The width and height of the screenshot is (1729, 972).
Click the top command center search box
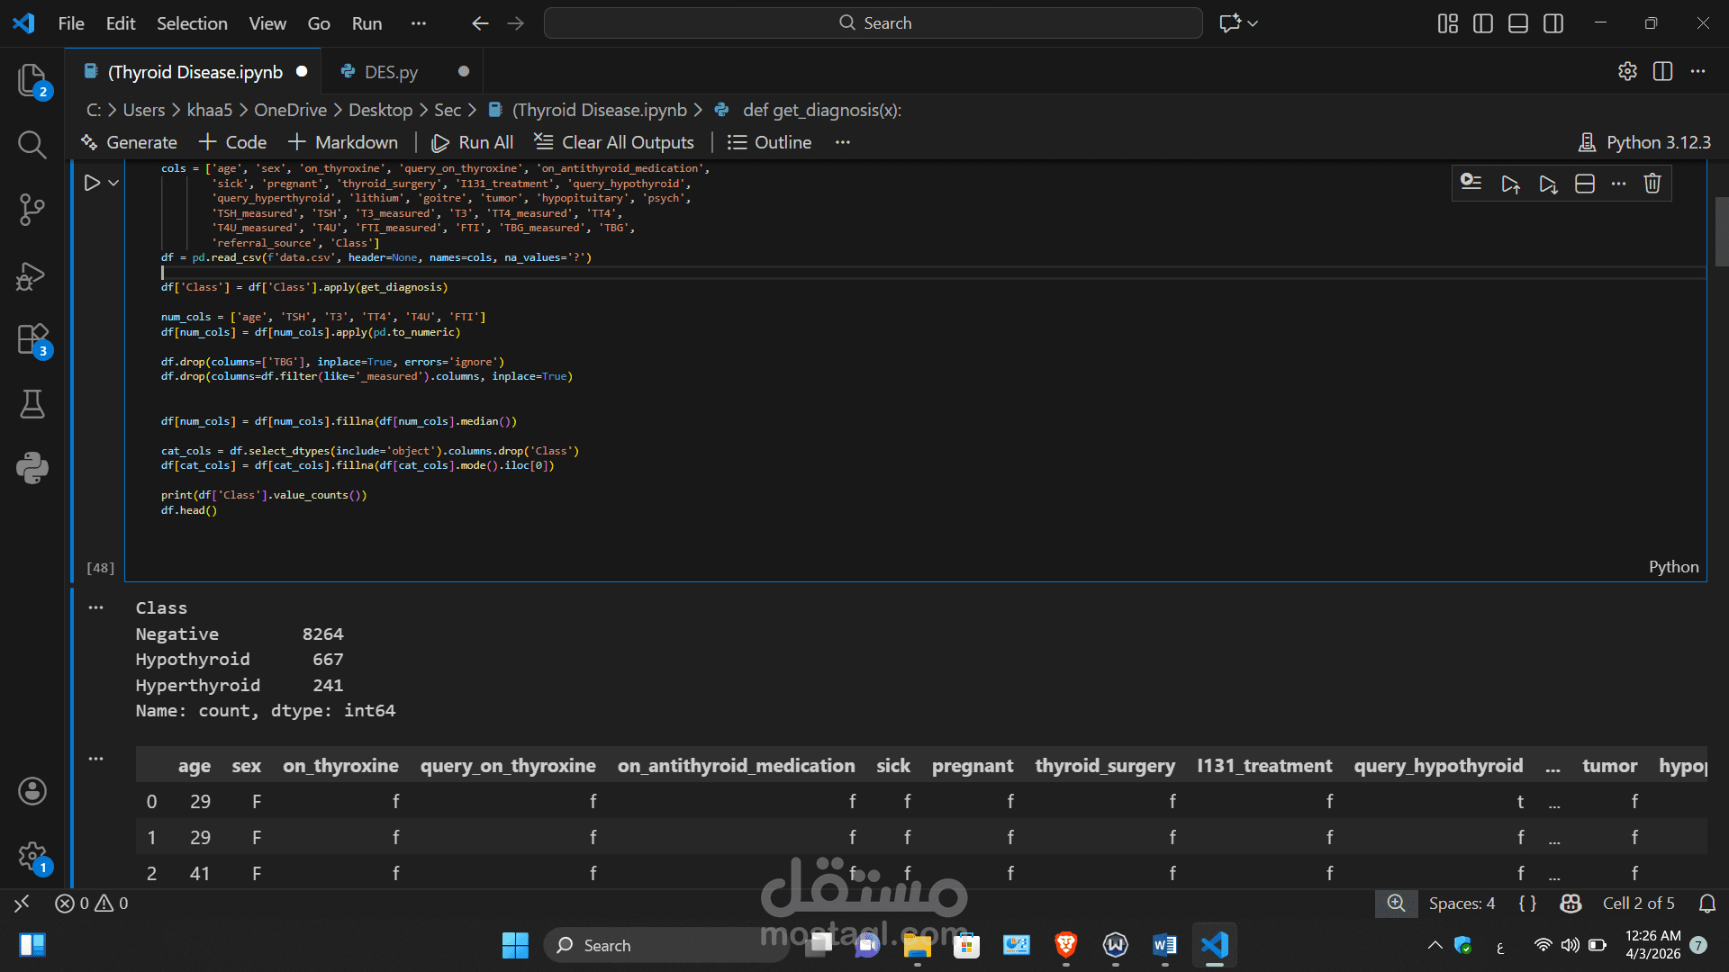(x=873, y=23)
